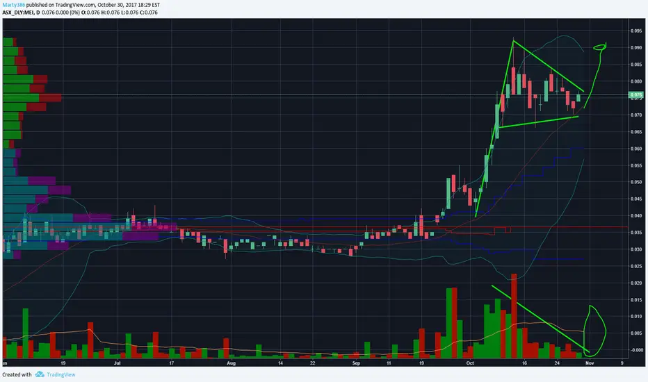Select the ASX_DLY:MEI symbol title
This screenshot has height=382, width=648.
pyautogui.click(x=18, y=13)
